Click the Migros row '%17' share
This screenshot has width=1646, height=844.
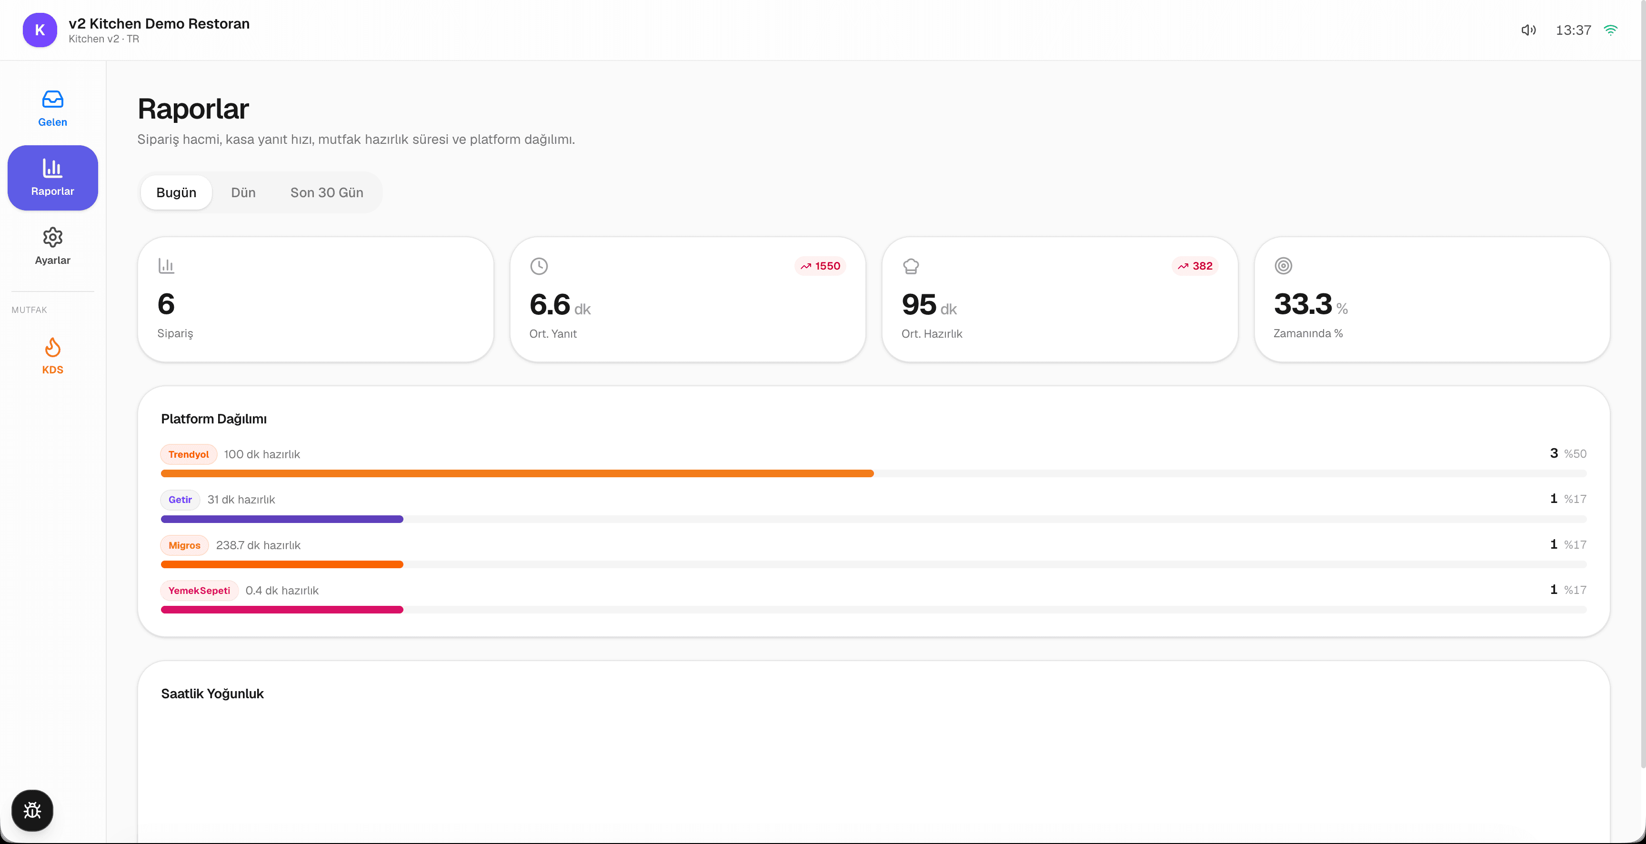1575,545
